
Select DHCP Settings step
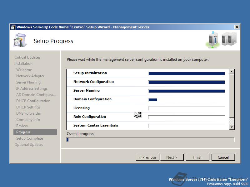click(x=28, y=107)
